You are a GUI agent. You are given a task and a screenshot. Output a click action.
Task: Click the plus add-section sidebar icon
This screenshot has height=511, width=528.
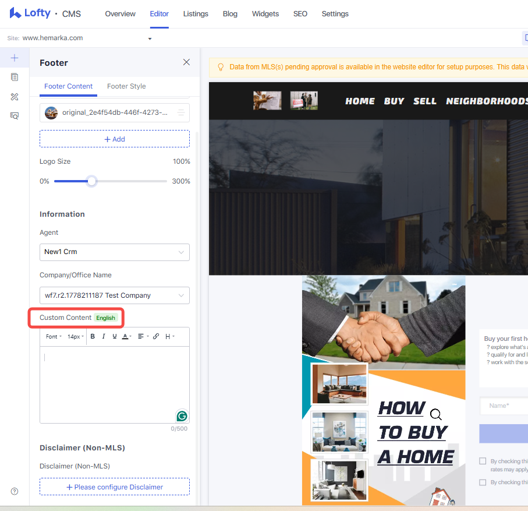pos(15,58)
